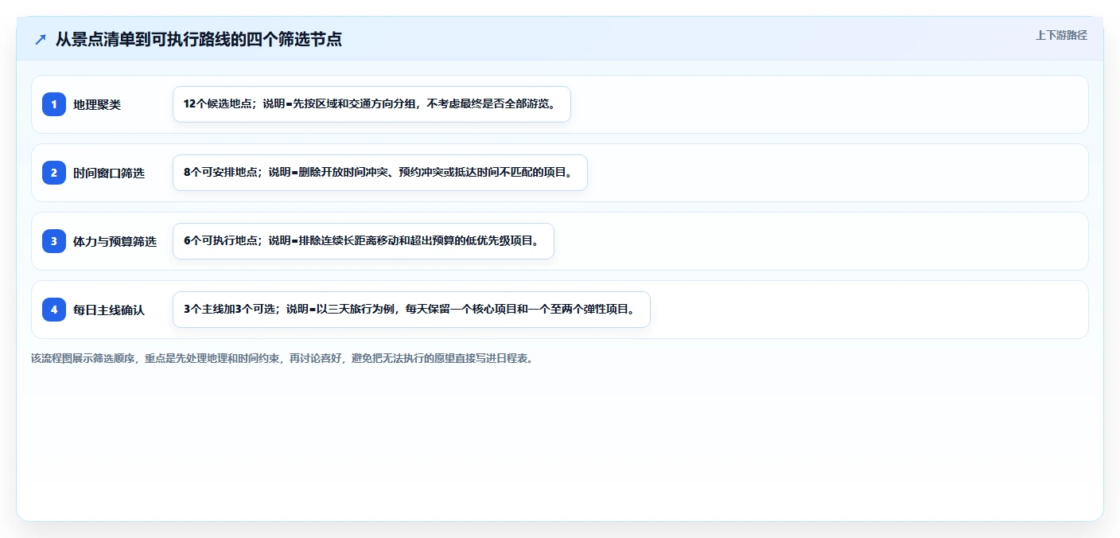Screen dimensions: 1120x538
Task: Click the 8个可安排地点 description box
Action: [x=380, y=173]
